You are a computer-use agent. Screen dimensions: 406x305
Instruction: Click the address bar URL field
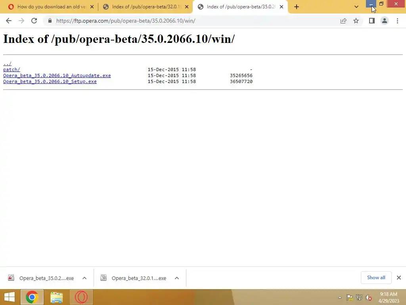point(192,21)
